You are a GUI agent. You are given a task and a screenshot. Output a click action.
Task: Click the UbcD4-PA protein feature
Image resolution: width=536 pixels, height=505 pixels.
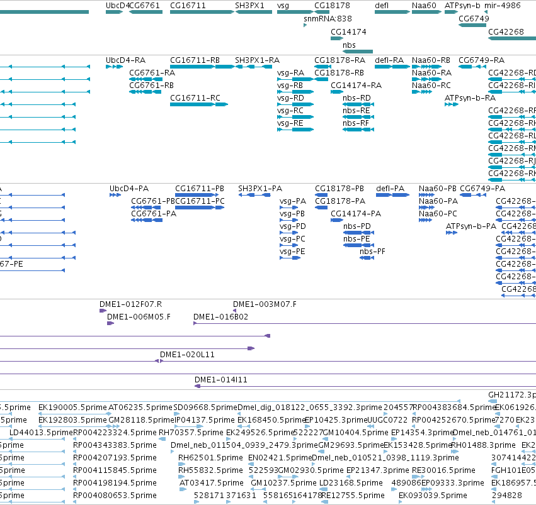[115, 195]
